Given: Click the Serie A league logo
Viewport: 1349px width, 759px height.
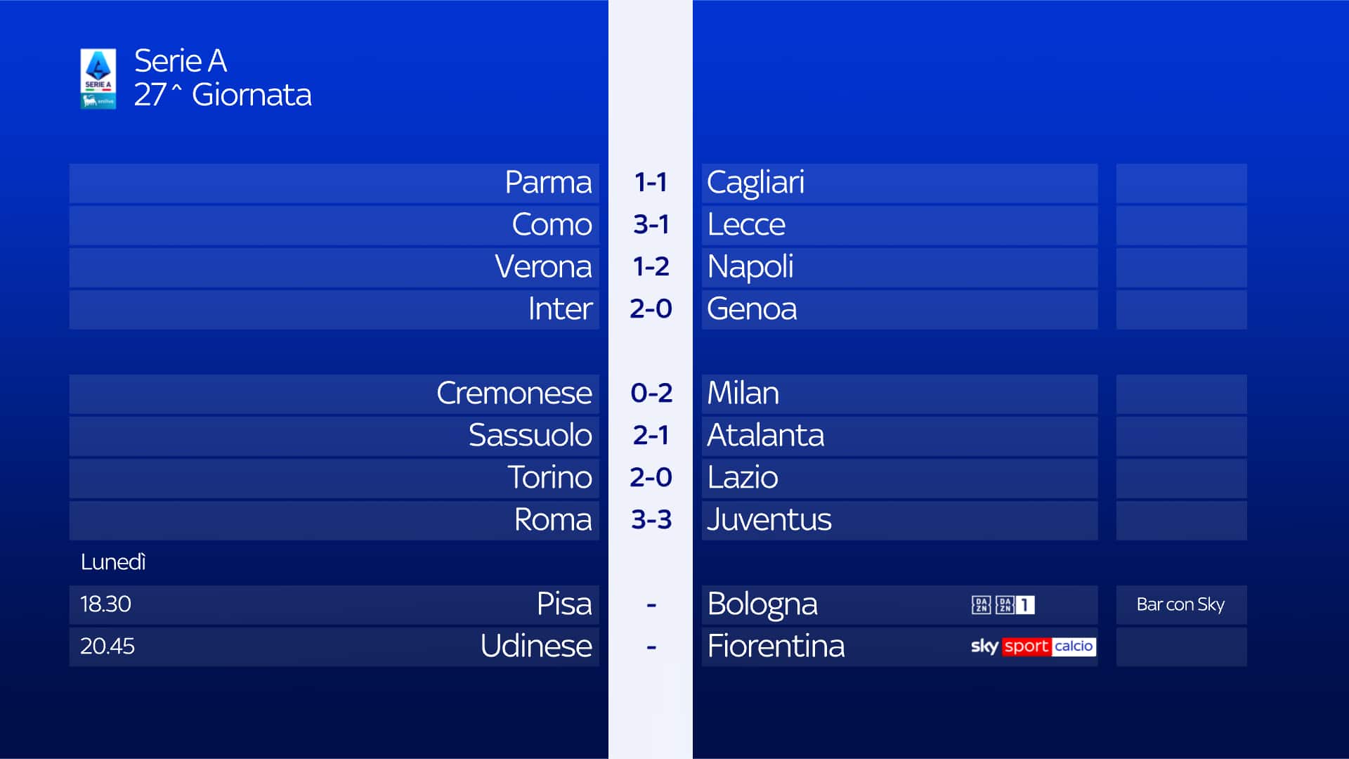Looking at the screenshot, I should (98, 78).
